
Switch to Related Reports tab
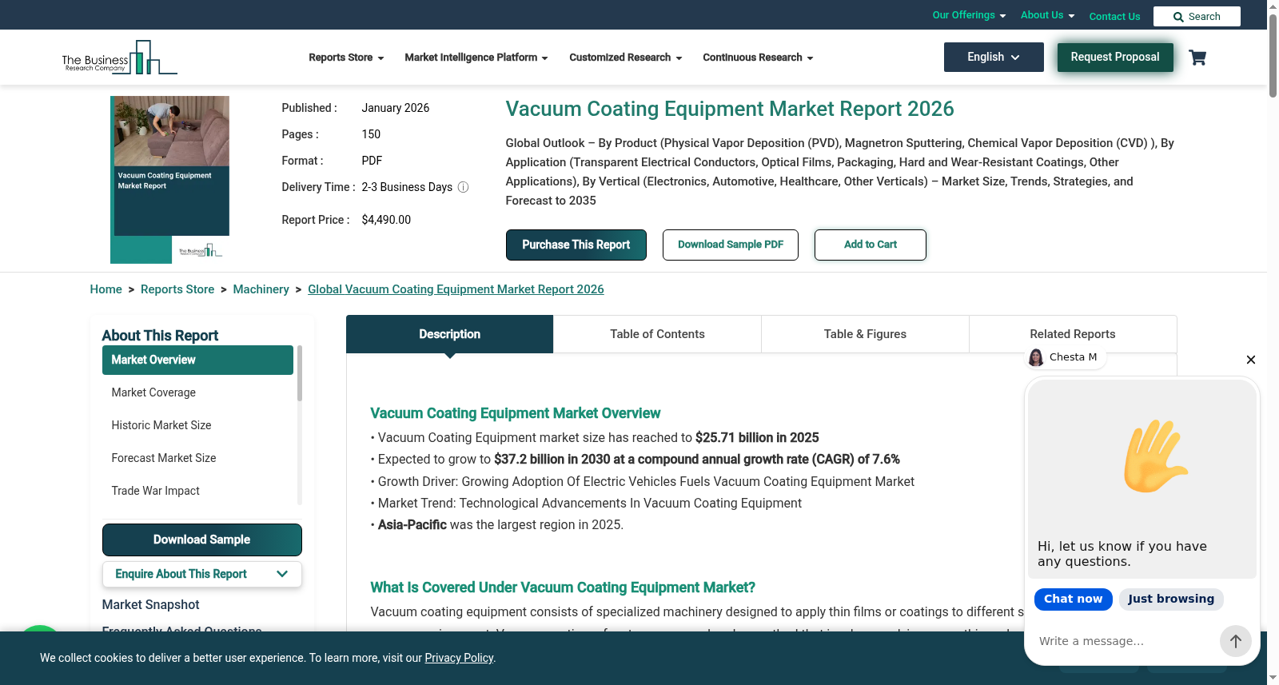point(1073,334)
